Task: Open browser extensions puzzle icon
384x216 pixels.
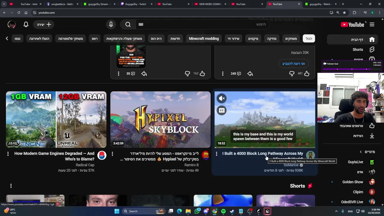Action: pos(354,13)
